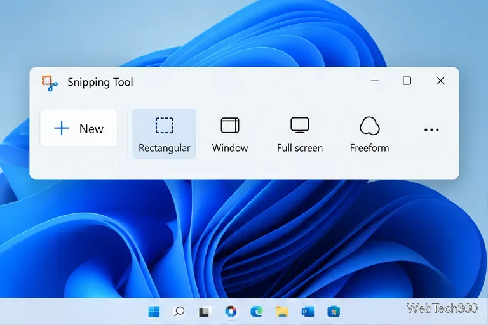Image resolution: width=488 pixels, height=325 pixels.
Task: Choose Window snip mode
Action: tap(230, 134)
